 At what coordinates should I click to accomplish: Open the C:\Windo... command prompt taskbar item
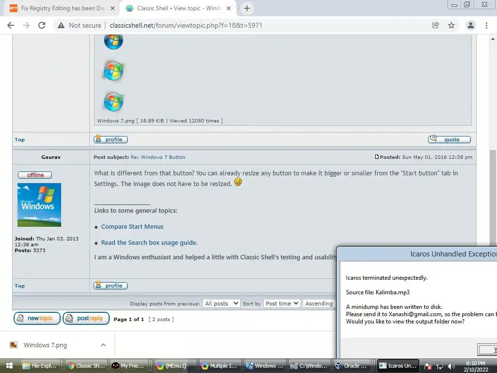pyautogui.click(x=309, y=366)
